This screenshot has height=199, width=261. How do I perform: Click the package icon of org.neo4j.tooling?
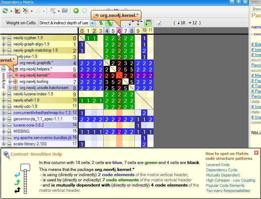(x=16, y=81)
